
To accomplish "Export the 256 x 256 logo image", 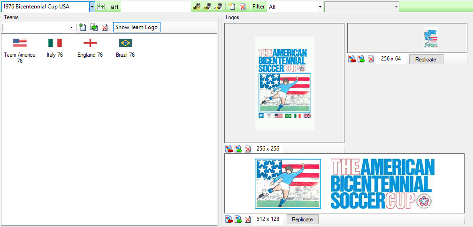I will pos(238,149).
